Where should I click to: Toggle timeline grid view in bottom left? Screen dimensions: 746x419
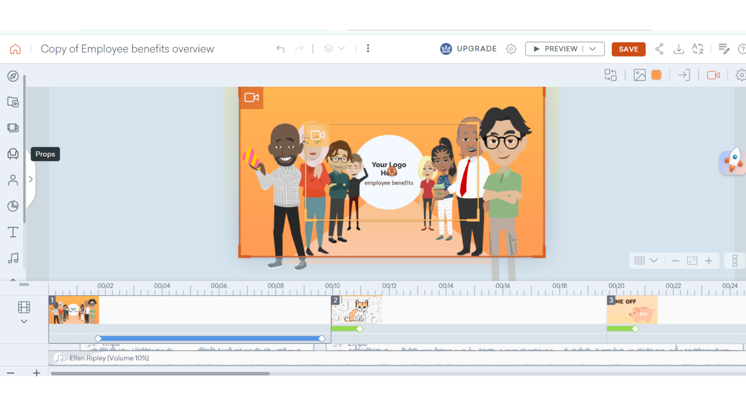(24, 307)
